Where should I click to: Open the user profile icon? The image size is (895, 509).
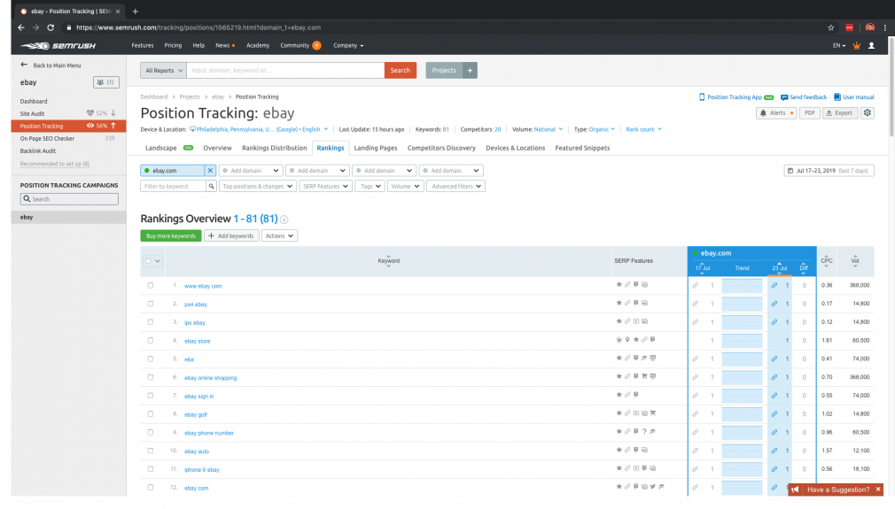point(871,46)
